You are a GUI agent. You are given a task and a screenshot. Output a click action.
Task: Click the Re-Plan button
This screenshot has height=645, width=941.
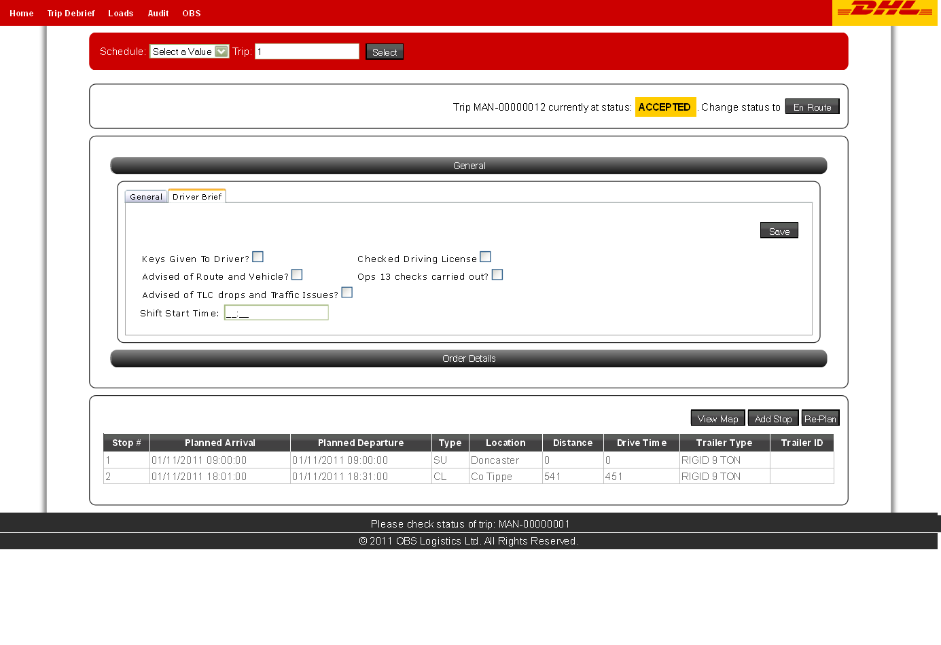click(821, 418)
